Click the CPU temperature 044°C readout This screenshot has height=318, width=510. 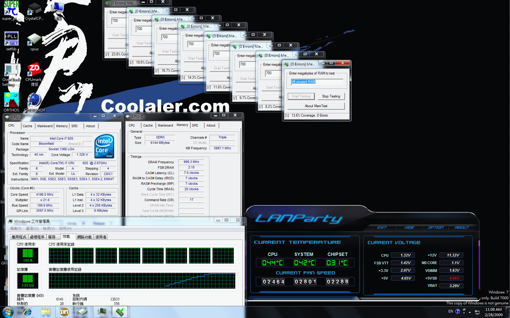pos(273,263)
